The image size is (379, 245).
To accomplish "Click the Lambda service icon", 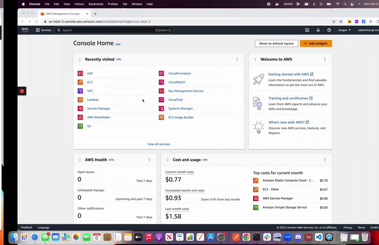I will tap(80, 100).
